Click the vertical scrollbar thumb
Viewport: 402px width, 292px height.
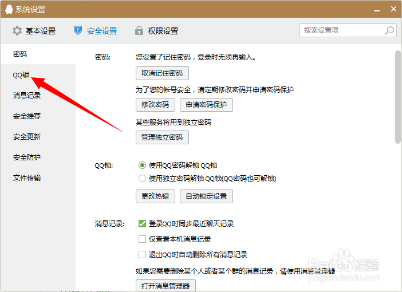(397, 97)
